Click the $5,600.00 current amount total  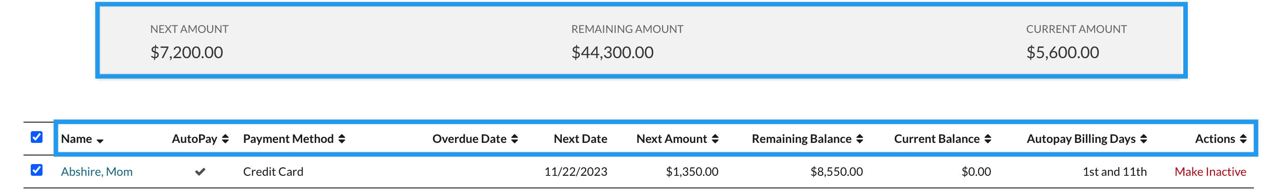tap(1062, 53)
